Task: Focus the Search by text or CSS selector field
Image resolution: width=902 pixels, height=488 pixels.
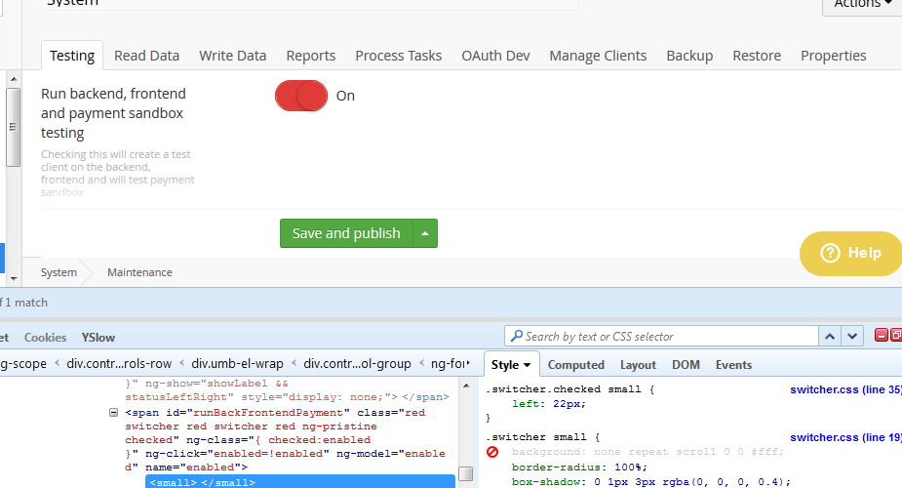Action: coord(661,336)
